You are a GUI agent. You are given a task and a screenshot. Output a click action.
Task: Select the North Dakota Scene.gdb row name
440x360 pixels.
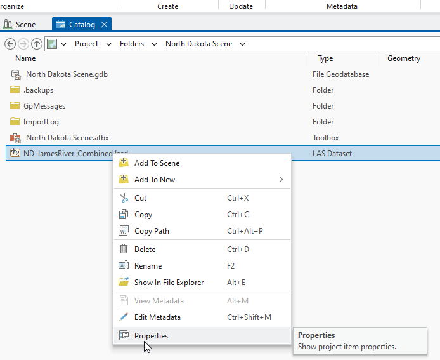67,74
